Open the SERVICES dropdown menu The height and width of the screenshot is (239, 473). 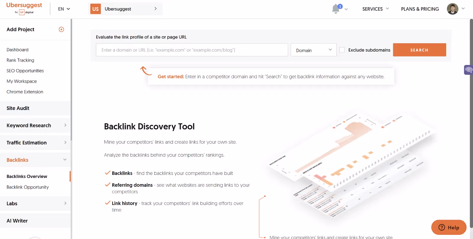(x=375, y=9)
